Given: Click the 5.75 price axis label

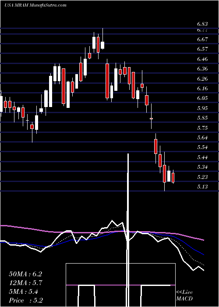Looking at the screenshot, I should [x=202, y=128].
